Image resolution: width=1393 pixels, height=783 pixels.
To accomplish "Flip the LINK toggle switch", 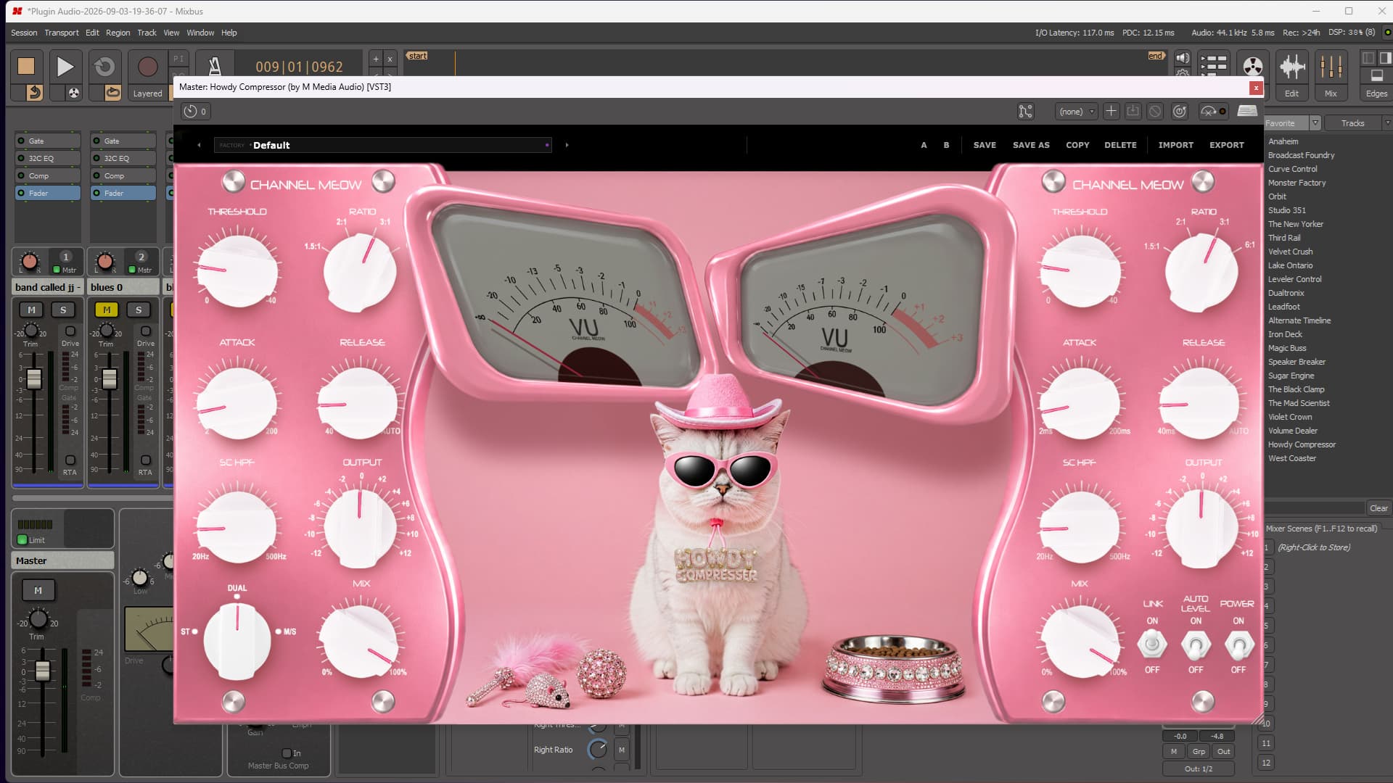I will click(x=1152, y=645).
